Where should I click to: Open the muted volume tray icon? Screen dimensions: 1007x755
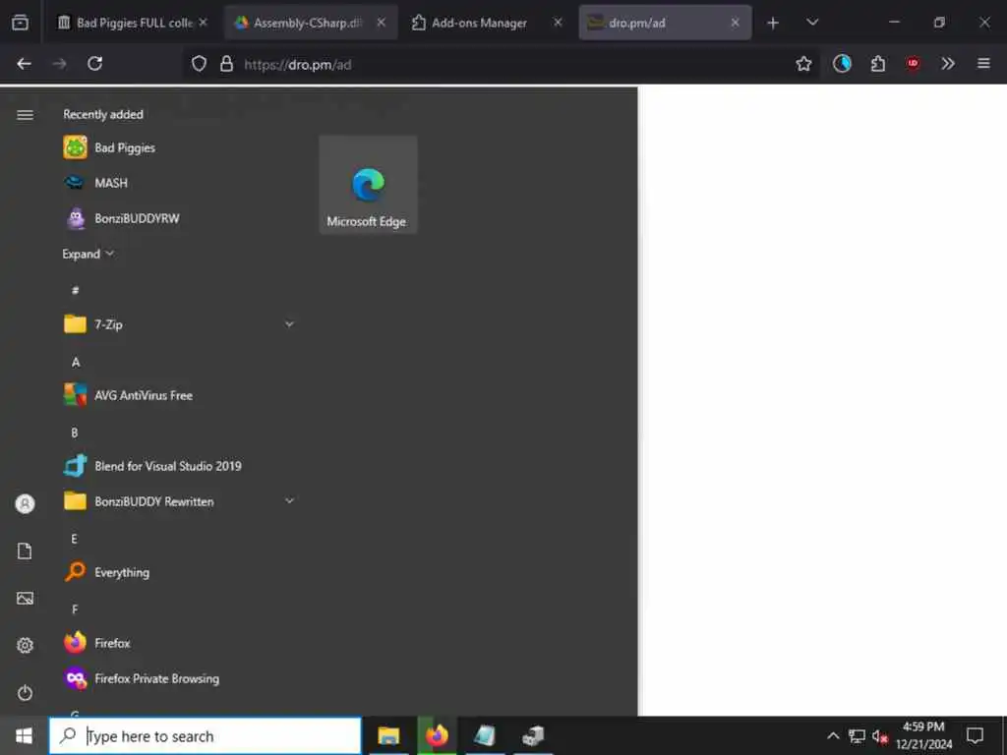point(880,736)
